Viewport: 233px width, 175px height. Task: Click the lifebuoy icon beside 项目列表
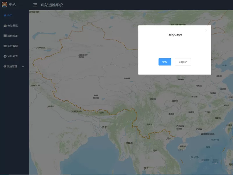(5, 56)
